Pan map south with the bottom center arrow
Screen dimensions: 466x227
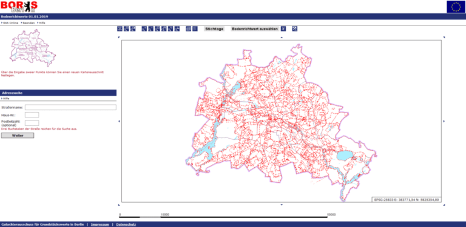[282, 205]
